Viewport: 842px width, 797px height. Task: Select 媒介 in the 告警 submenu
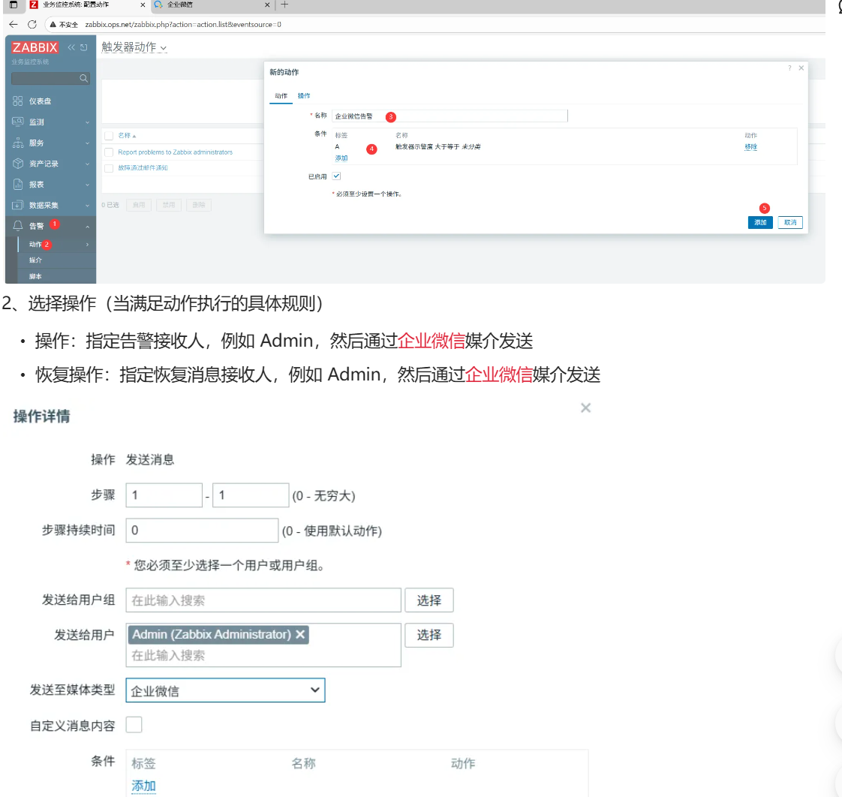coord(36,260)
